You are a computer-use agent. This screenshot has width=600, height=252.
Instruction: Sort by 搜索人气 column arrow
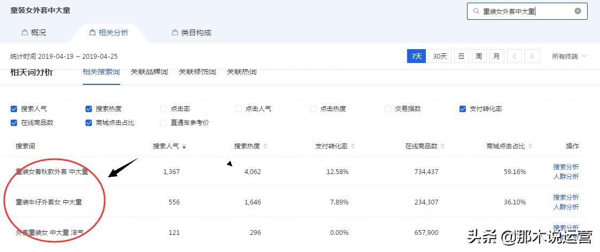click(184, 146)
